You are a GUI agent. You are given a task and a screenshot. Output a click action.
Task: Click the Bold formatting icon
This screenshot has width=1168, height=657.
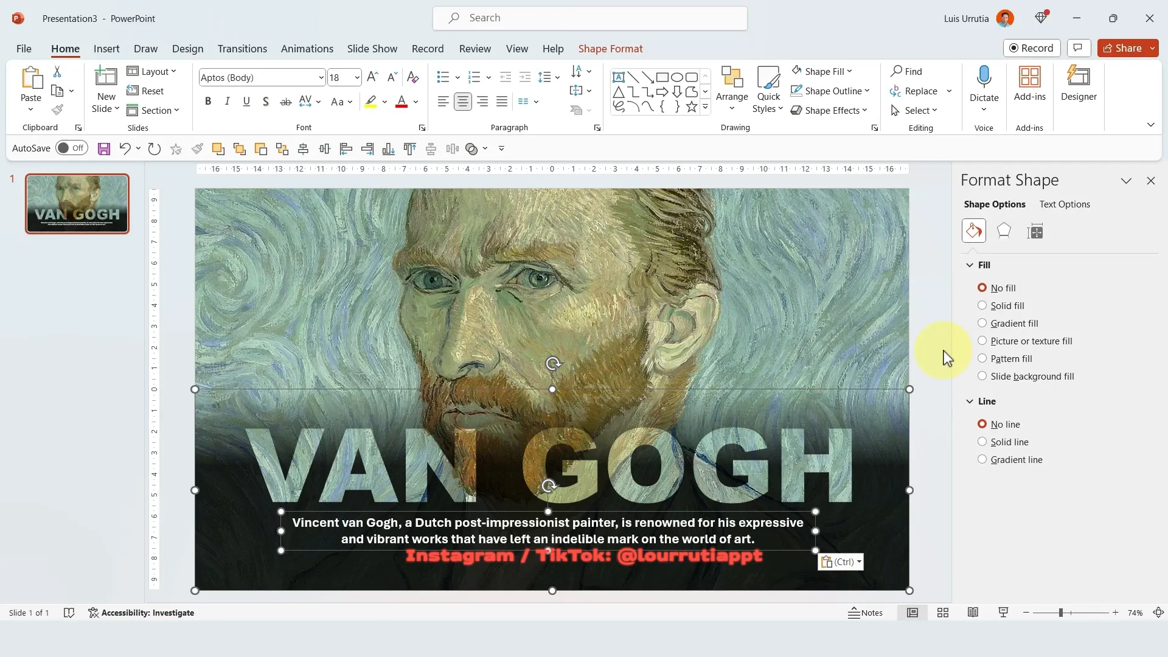tap(208, 102)
